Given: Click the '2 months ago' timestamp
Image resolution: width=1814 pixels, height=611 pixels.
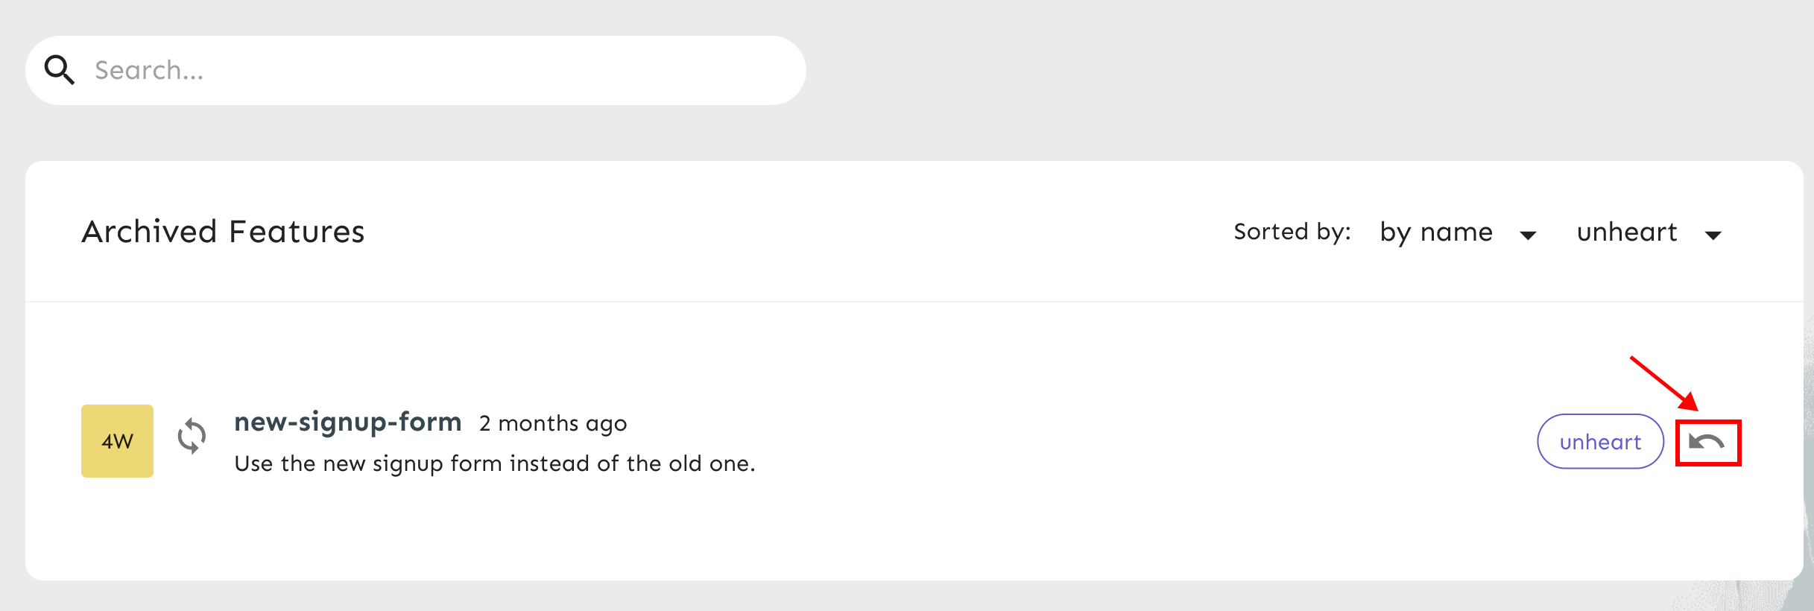Looking at the screenshot, I should point(552,423).
